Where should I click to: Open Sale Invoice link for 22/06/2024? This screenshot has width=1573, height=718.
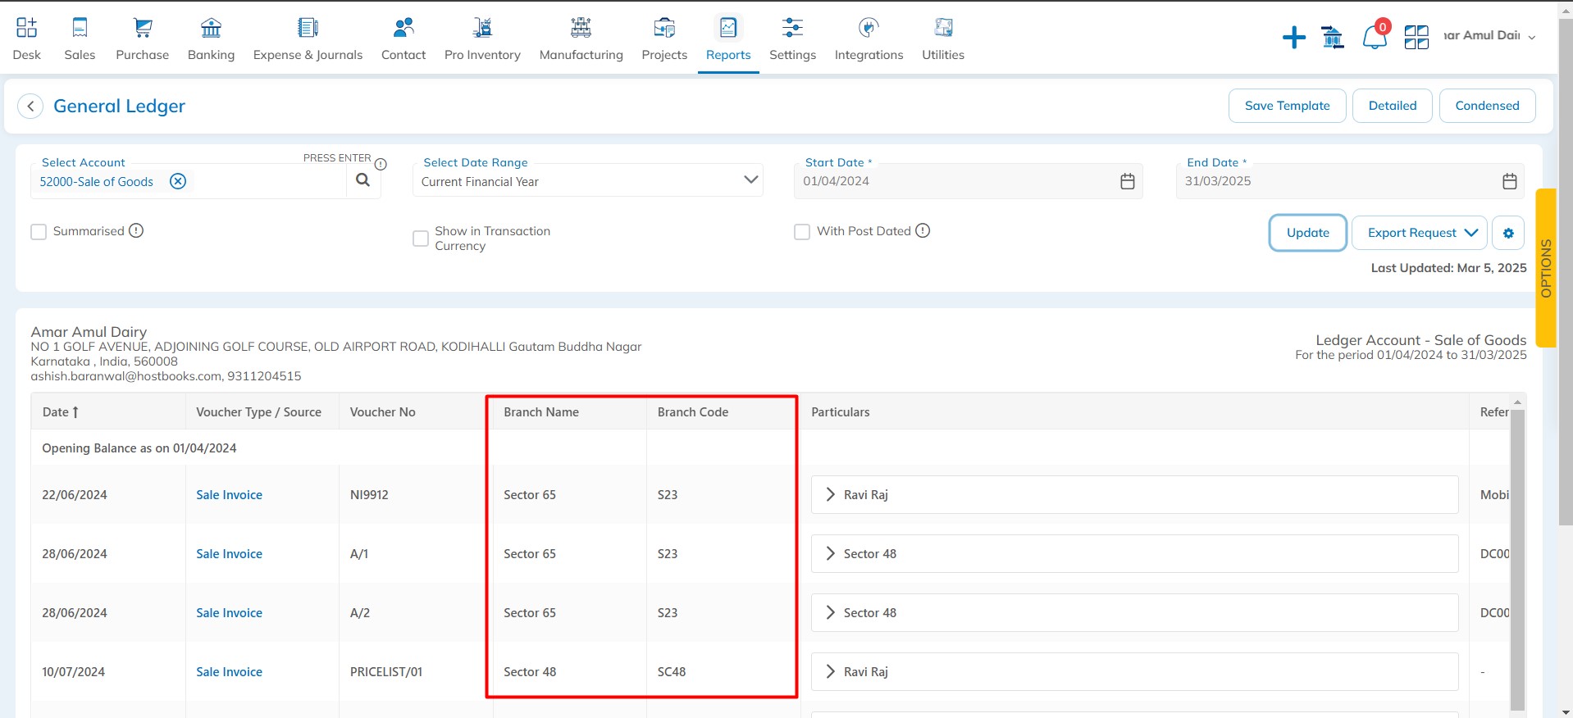coord(229,494)
